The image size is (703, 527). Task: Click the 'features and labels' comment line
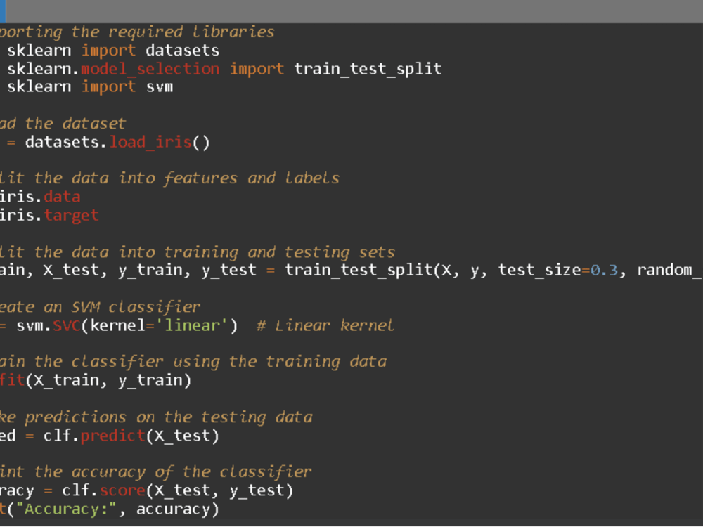tap(169, 178)
